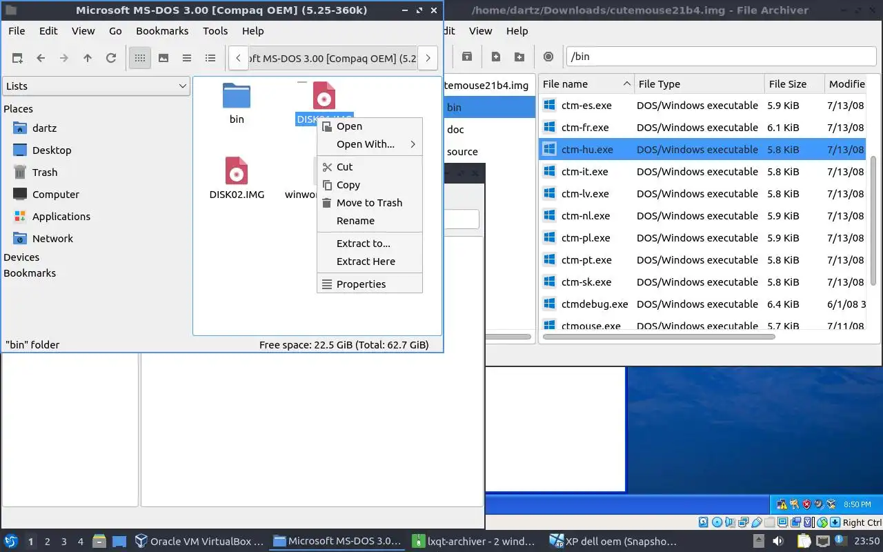Switch to compact list view mode
The height and width of the screenshot is (552, 883).
click(x=187, y=58)
